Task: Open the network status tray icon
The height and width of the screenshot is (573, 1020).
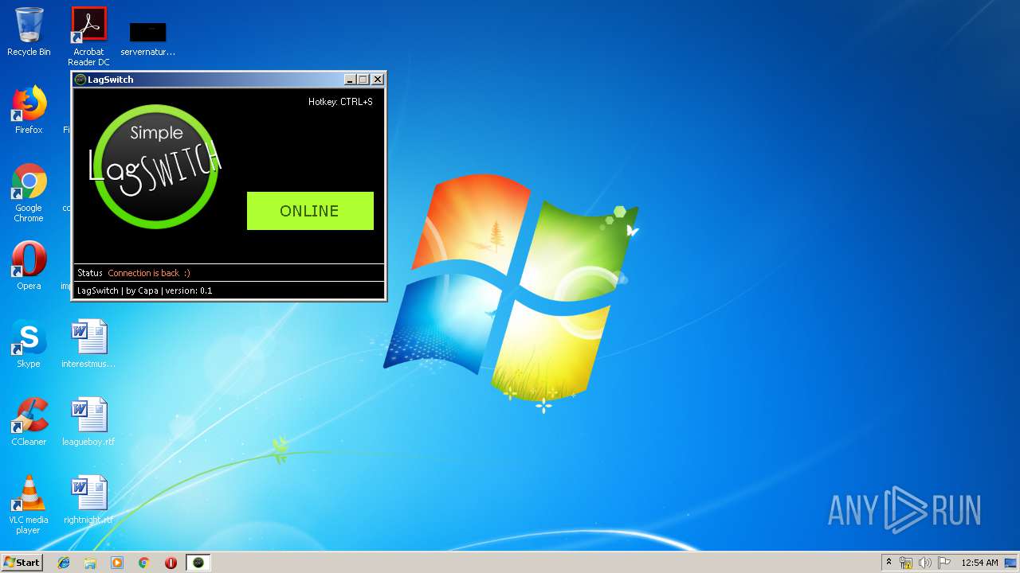Action: click(906, 563)
